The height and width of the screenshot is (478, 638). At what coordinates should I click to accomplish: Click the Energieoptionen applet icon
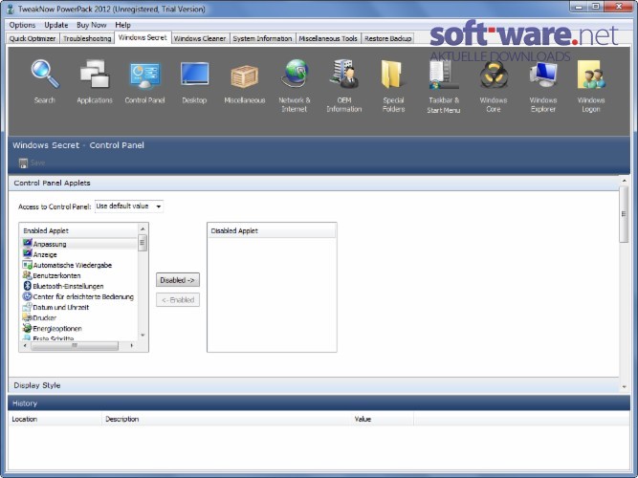click(28, 328)
